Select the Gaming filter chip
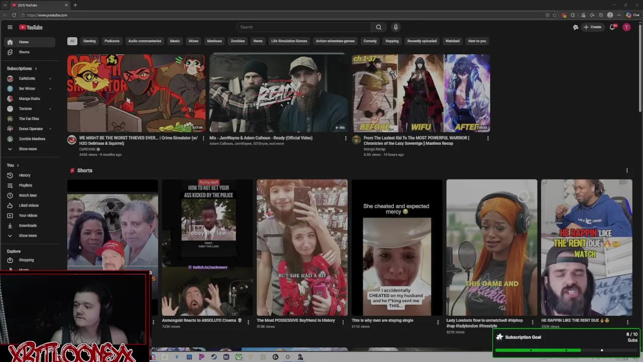Screen dimensions: 643x362 (89, 41)
